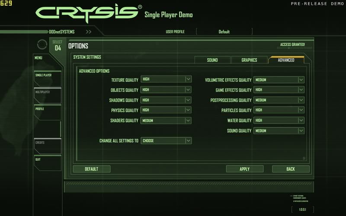Click the Single Player Demo title

tap(169, 15)
